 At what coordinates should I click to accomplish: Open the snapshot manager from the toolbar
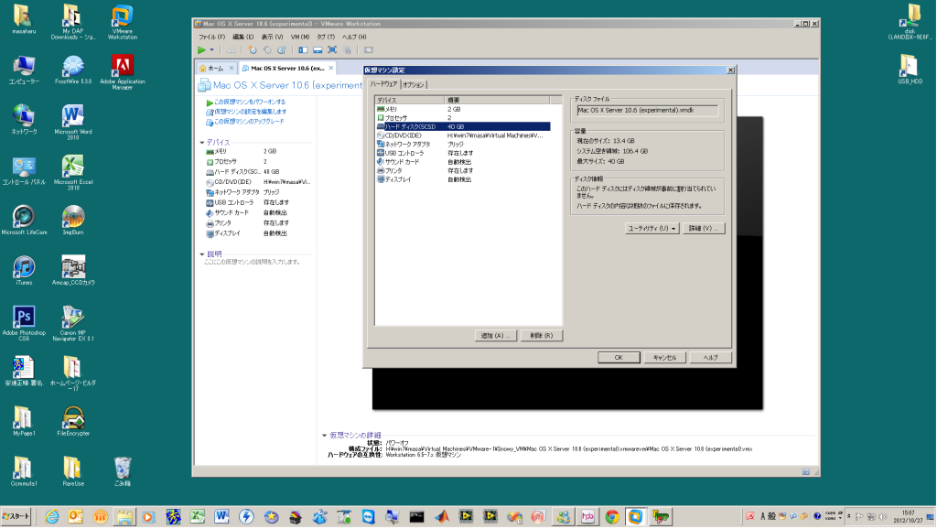(x=282, y=49)
